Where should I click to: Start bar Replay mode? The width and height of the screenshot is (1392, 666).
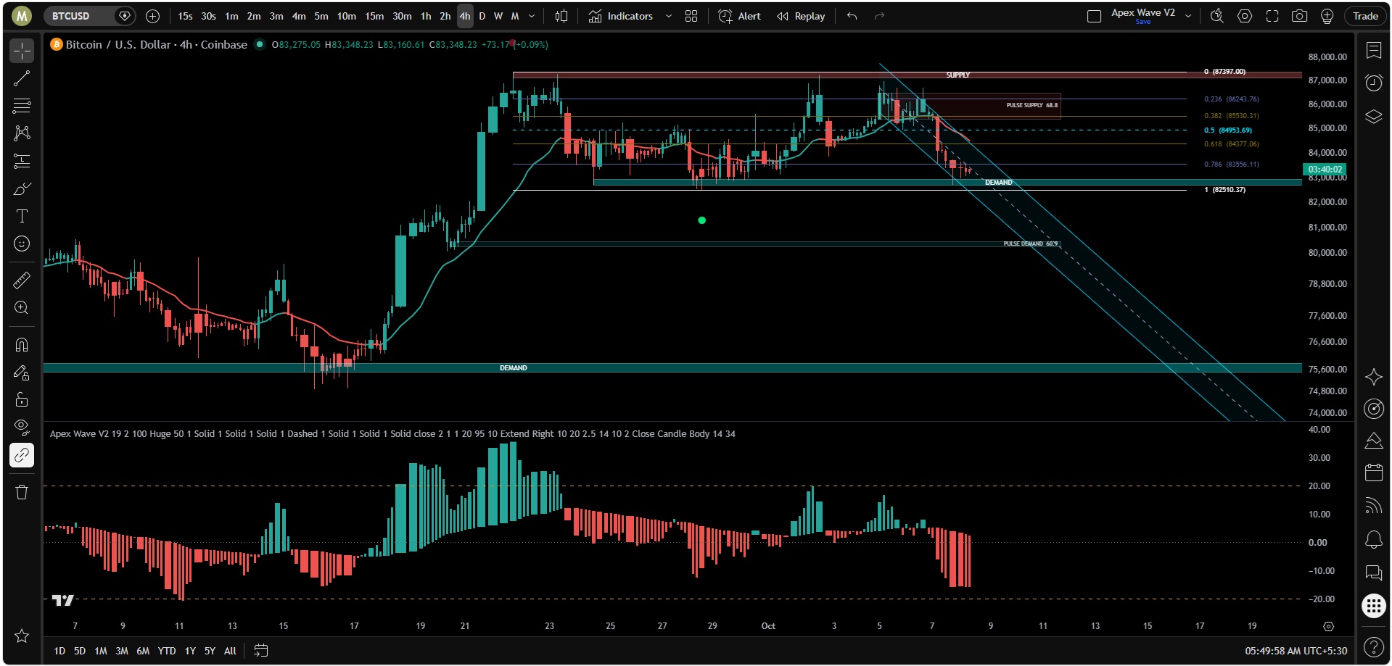coord(801,16)
